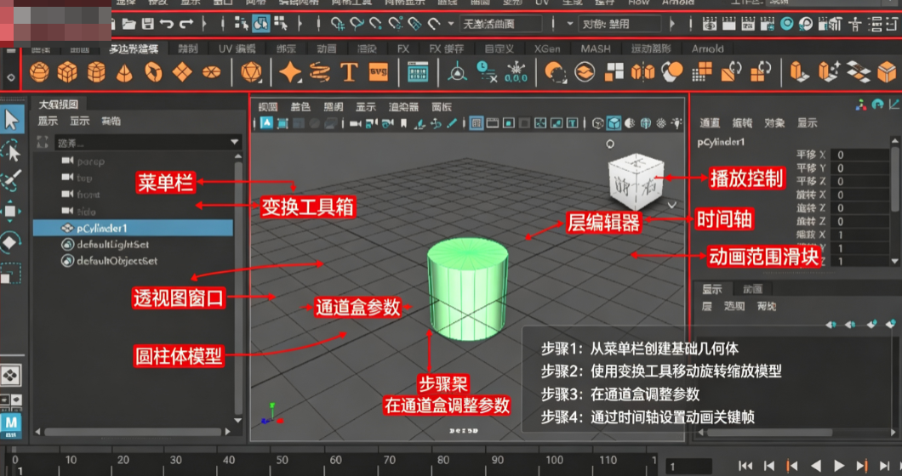Screen dimensions: 902x476
Task: Click the orange star super shape icon
Action: point(290,72)
